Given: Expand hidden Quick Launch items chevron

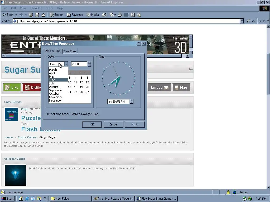Looking at the screenshot, I should pyautogui.click(x=45, y=198).
